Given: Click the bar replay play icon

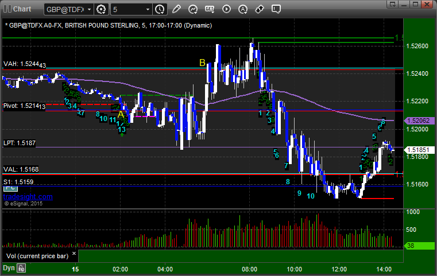Looking at the screenshot, I should pyautogui.click(x=226, y=9).
